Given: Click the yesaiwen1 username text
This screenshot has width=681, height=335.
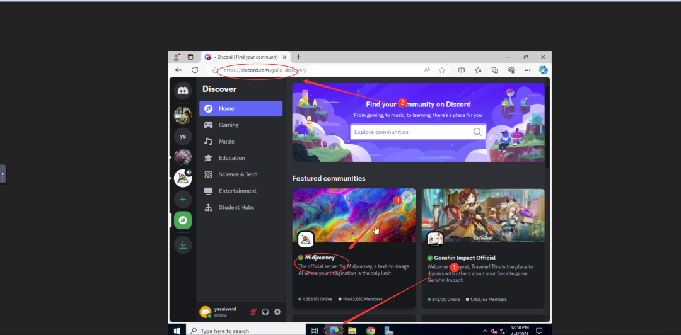Looking at the screenshot, I should click(225, 309).
